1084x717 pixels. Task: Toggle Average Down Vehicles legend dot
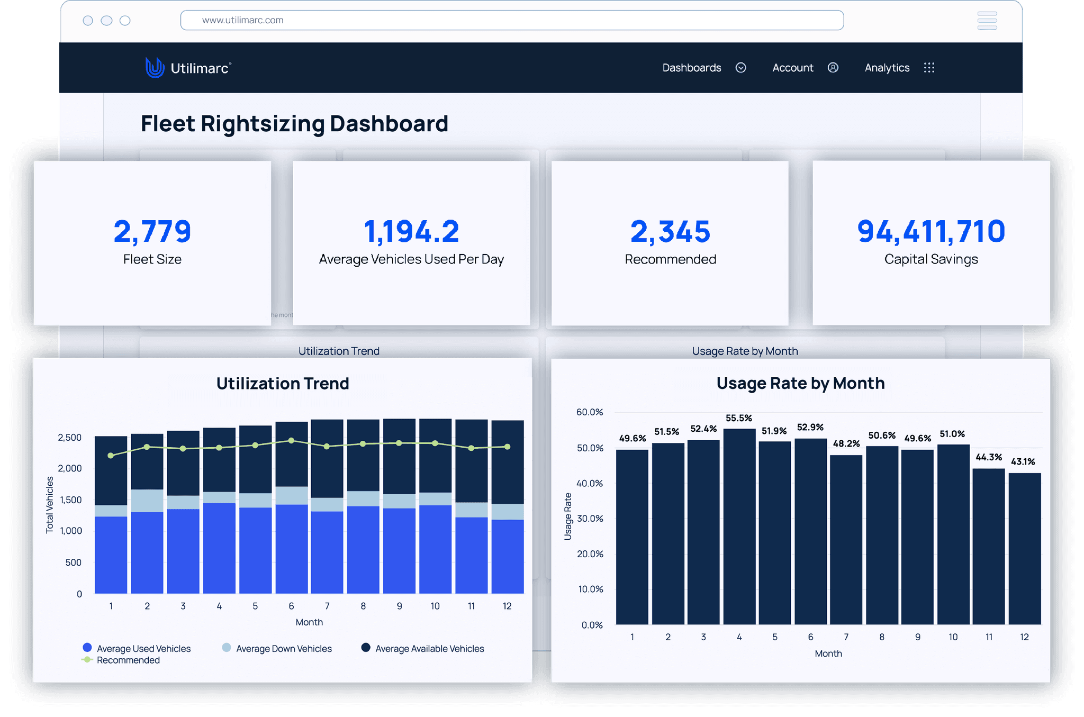tap(227, 648)
